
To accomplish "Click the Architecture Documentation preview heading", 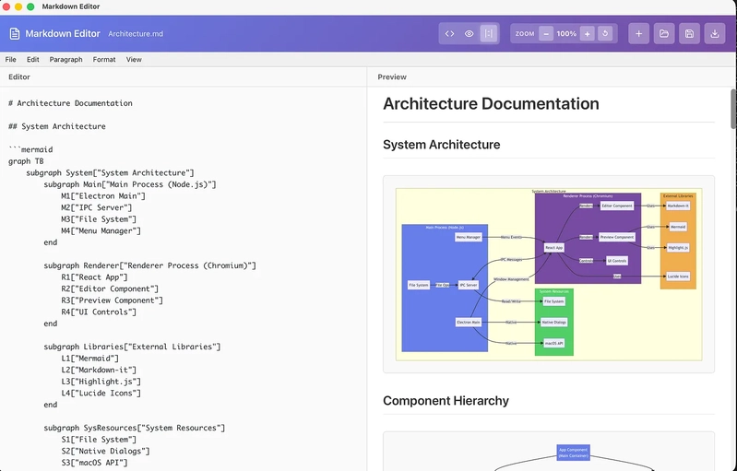I will (491, 104).
